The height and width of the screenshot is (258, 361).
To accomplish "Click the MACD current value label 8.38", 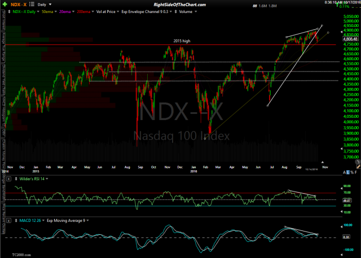I will point(346,237).
